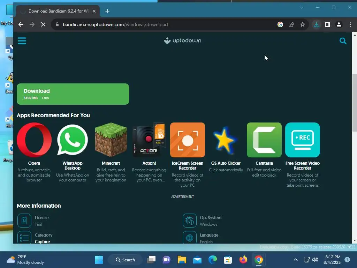Viewport: 357px width, 268px height.
Task: Open the Opera app icon
Action: [x=34, y=140]
